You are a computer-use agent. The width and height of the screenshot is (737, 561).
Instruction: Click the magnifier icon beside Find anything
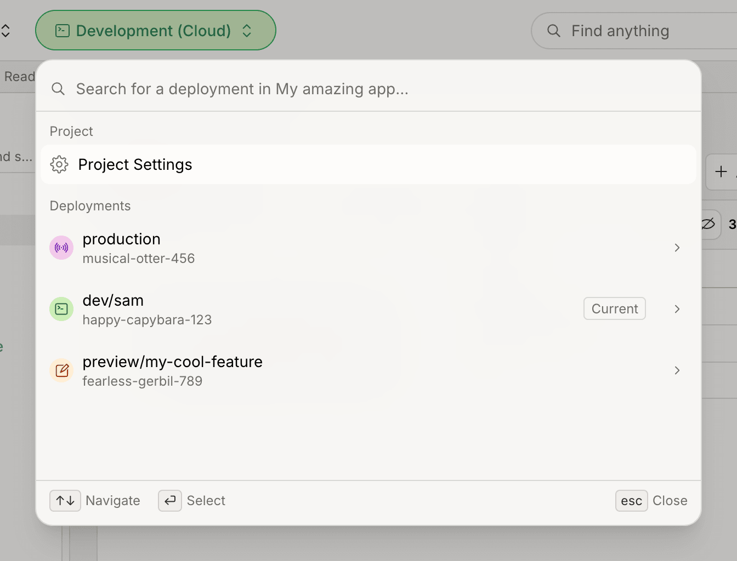click(x=554, y=31)
